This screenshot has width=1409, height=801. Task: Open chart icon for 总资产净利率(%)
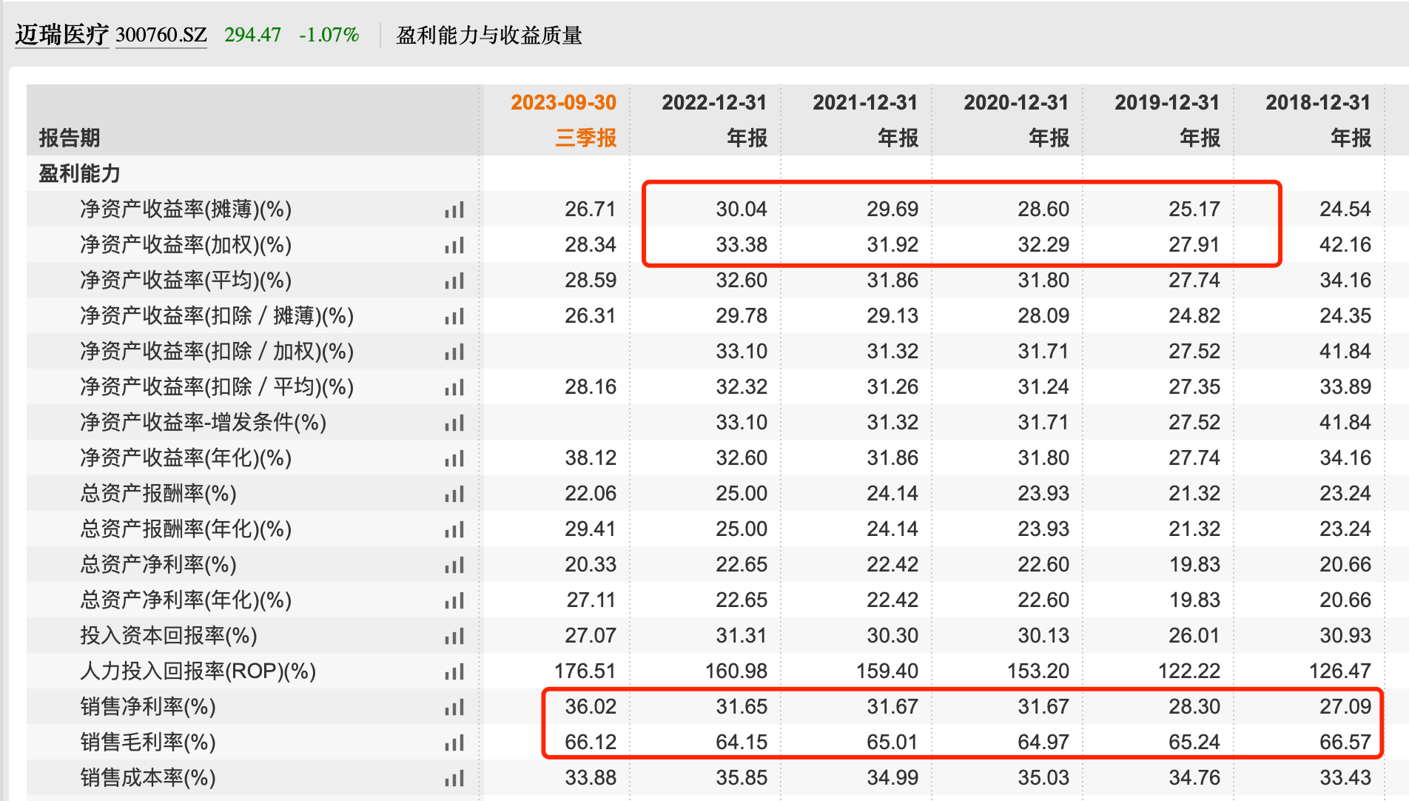pos(456,564)
